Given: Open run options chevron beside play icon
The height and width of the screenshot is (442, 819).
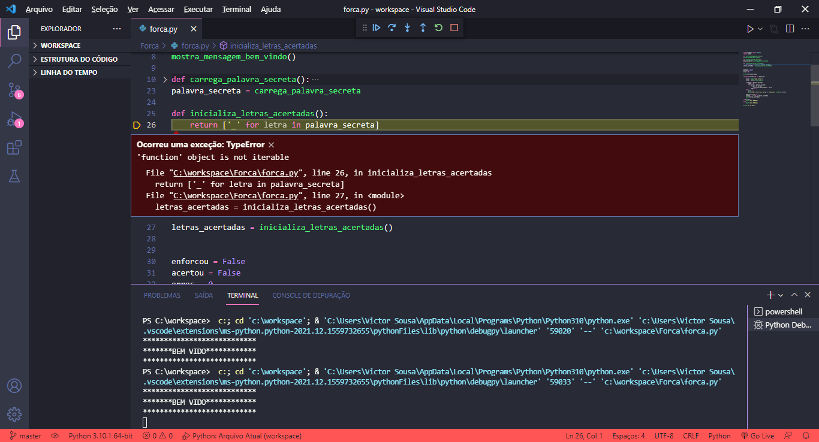Looking at the screenshot, I should point(760,29).
